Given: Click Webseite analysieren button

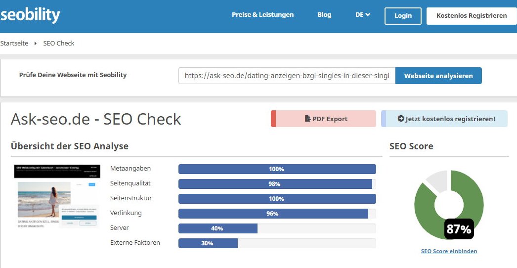Looking at the screenshot, I should [x=438, y=76].
